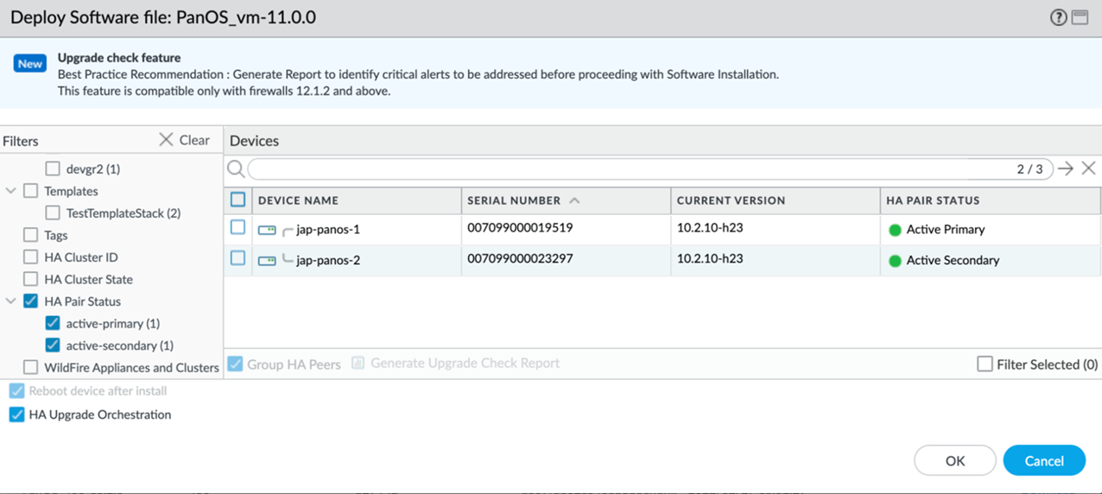Click inside the device search field

pyautogui.click(x=630, y=168)
